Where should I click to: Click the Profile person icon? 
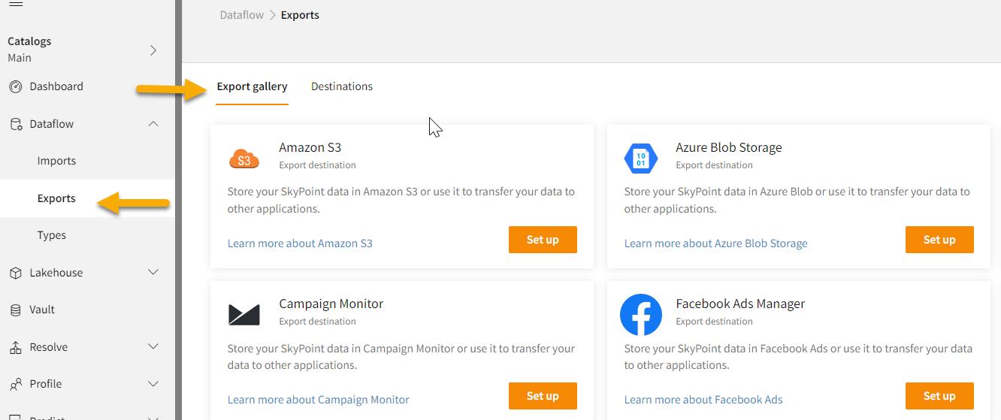point(16,385)
